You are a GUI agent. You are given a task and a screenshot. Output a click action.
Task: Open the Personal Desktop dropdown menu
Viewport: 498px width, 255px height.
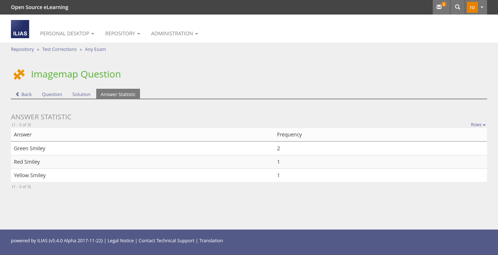(67, 33)
